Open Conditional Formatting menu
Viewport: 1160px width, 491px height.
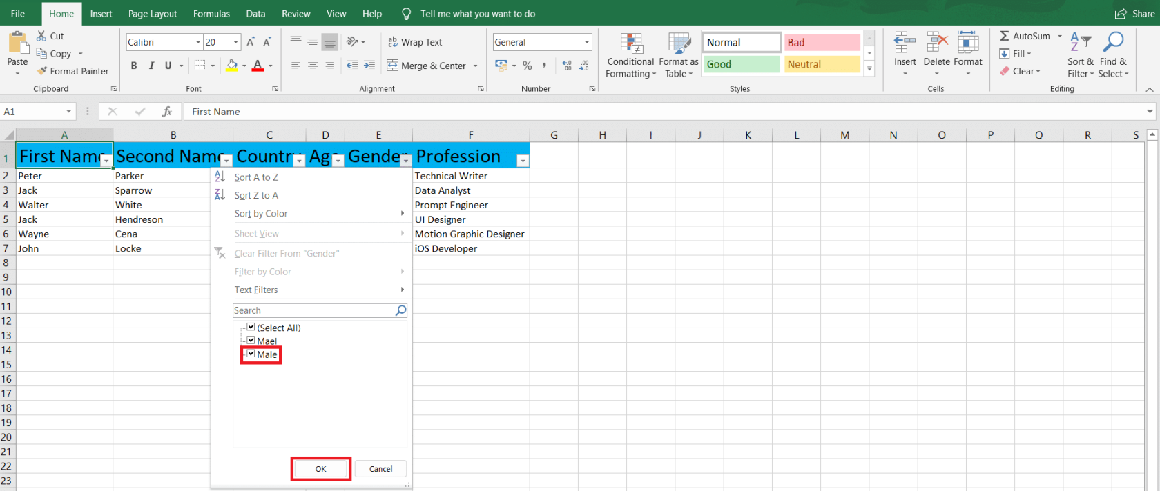631,55
